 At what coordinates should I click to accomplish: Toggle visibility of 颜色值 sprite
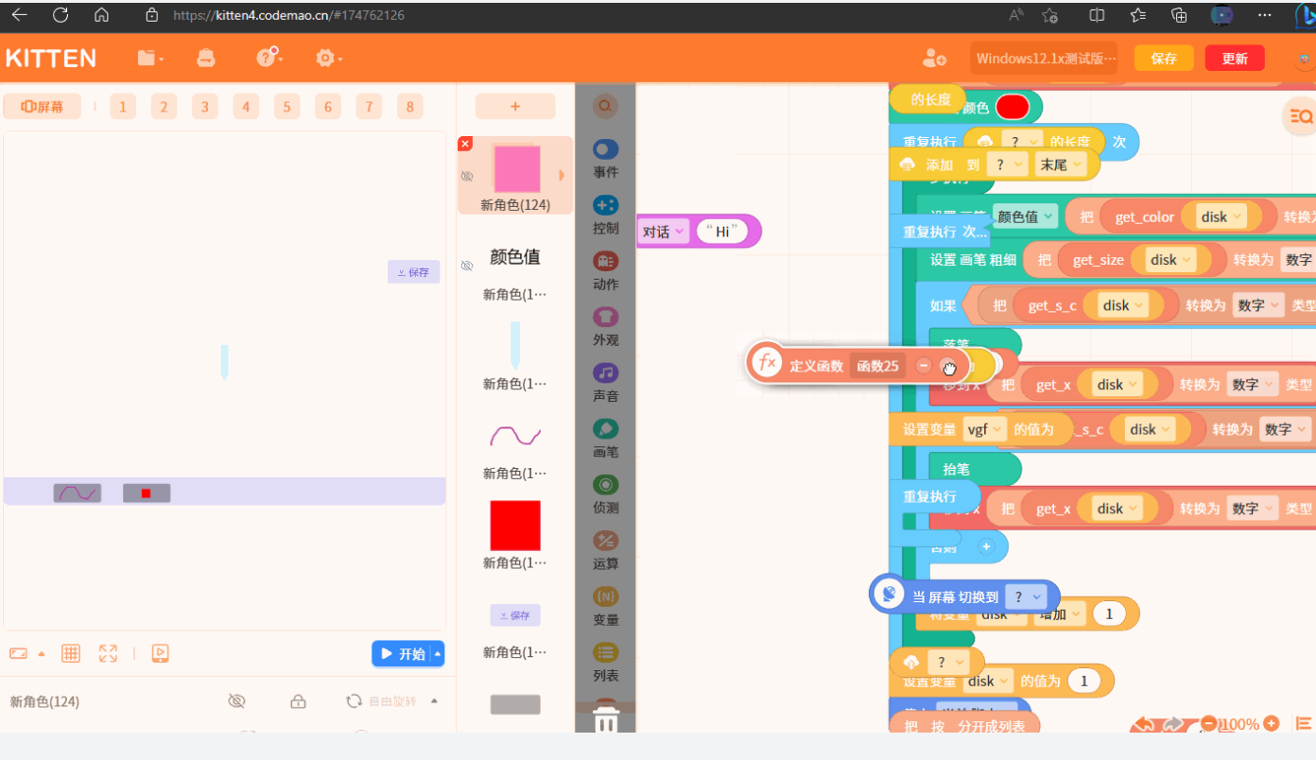(467, 267)
